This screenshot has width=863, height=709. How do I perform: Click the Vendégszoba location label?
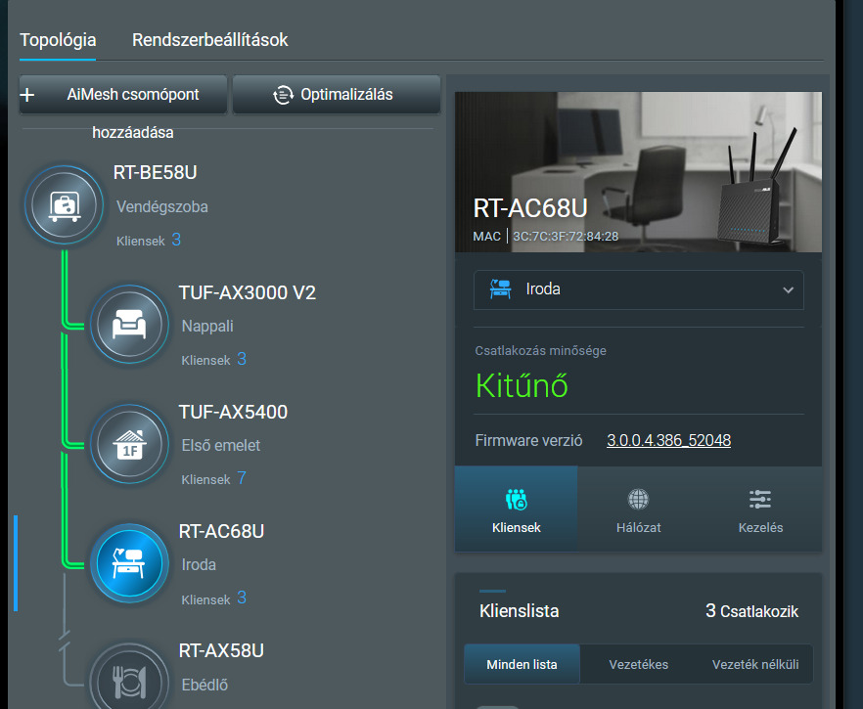pos(161,206)
